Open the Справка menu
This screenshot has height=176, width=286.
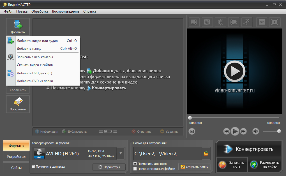pos(89,11)
